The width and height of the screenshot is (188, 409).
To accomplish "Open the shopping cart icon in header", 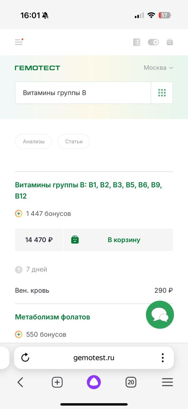I will click(x=170, y=42).
